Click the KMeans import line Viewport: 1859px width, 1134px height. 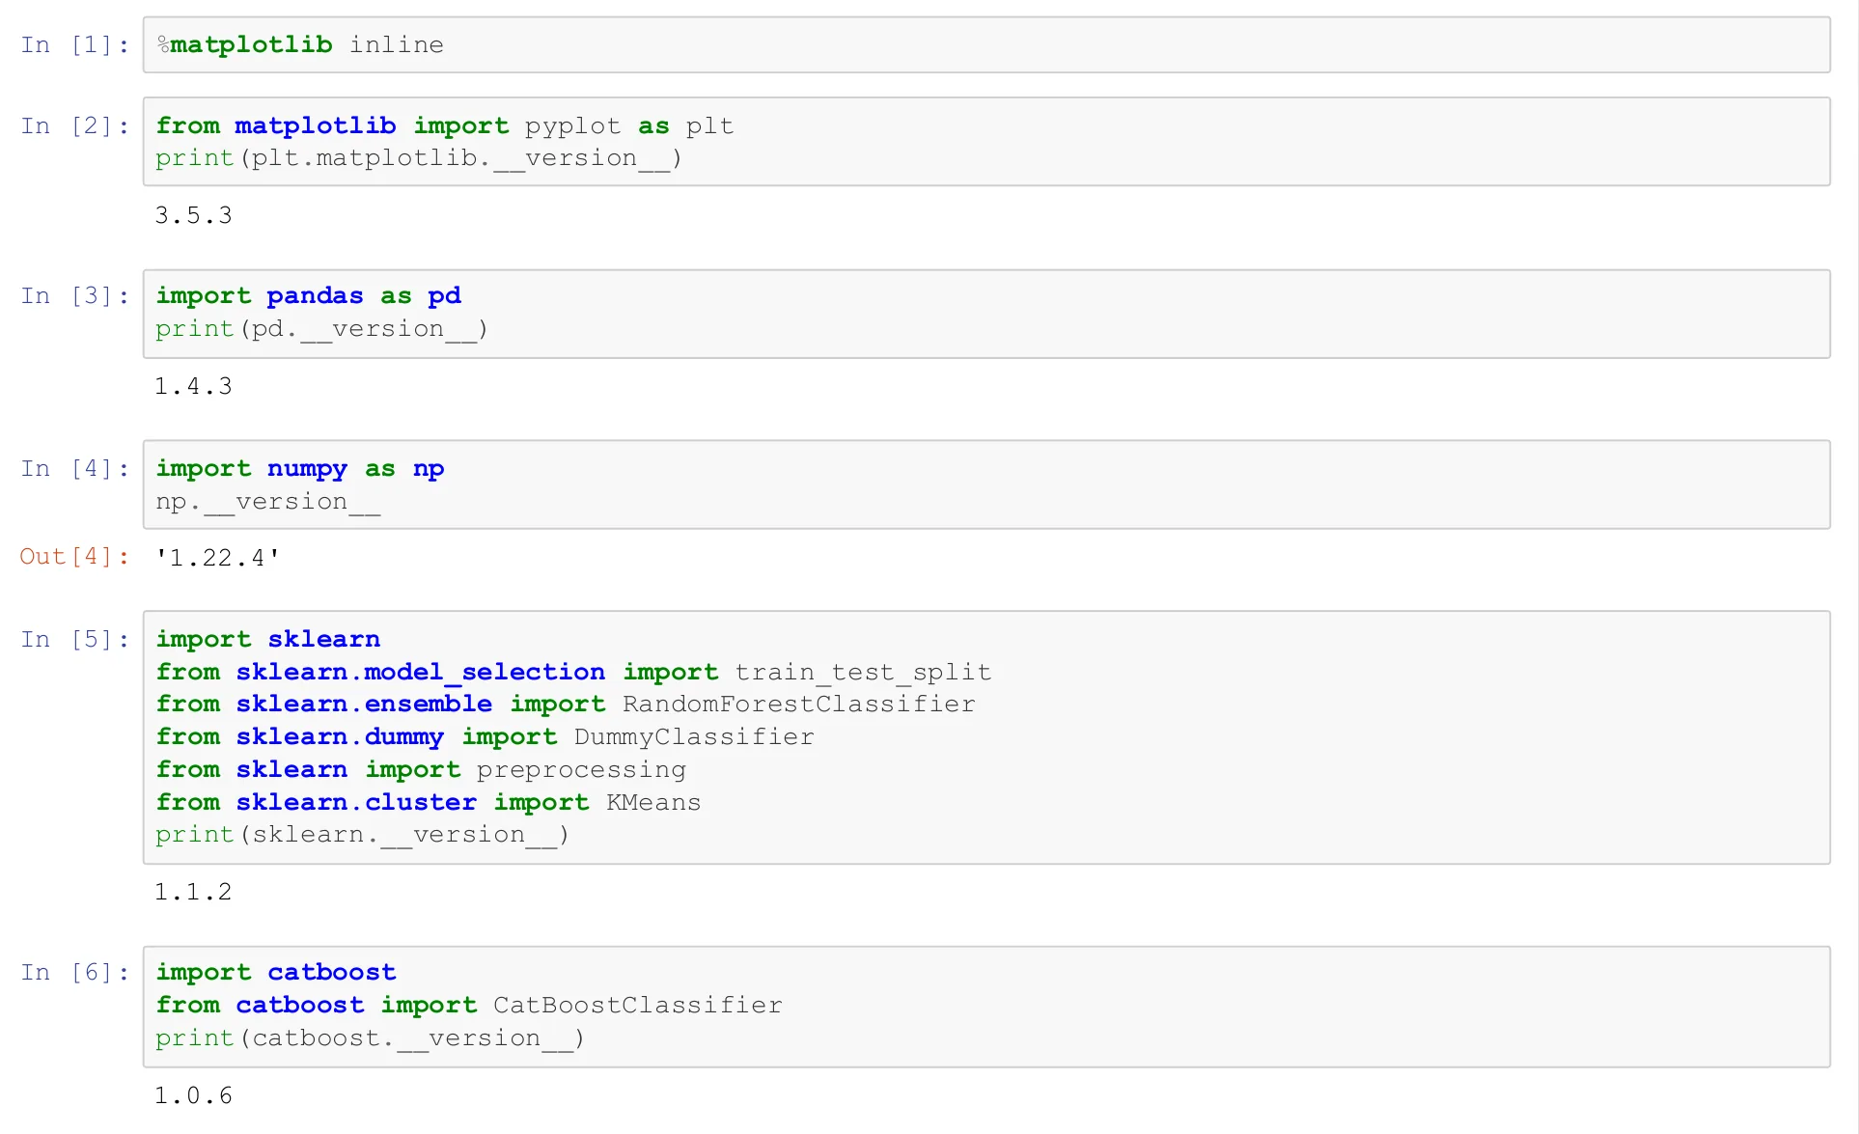coord(429,802)
